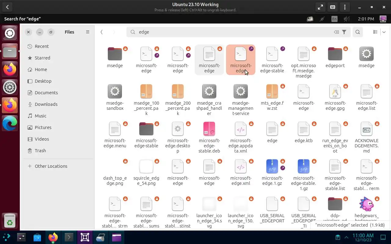Open Firefox from the host taskbar
The width and height of the screenshot is (391, 244).
[53, 237]
